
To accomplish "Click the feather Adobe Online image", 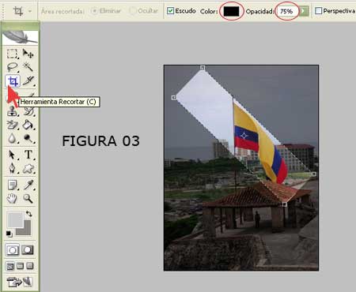I will pyautogui.click(x=20, y=38).
